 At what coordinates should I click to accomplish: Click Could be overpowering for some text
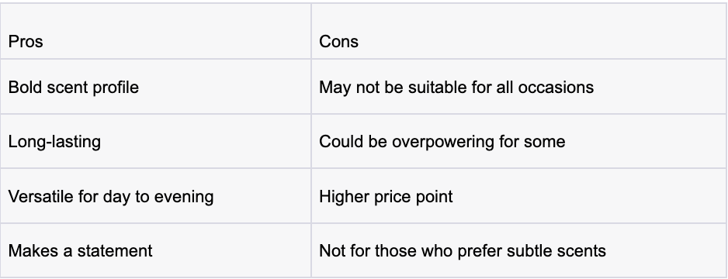tap(442, 141)
